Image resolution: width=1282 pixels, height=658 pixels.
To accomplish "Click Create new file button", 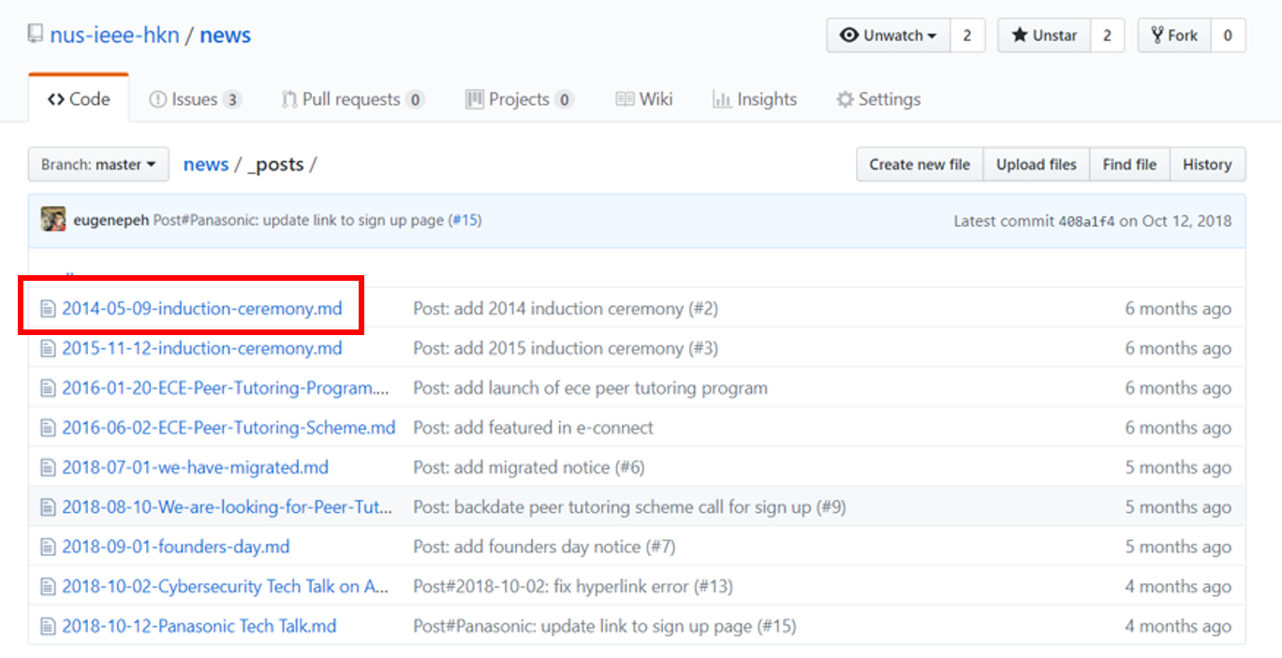I will click(x=920, y=164).
